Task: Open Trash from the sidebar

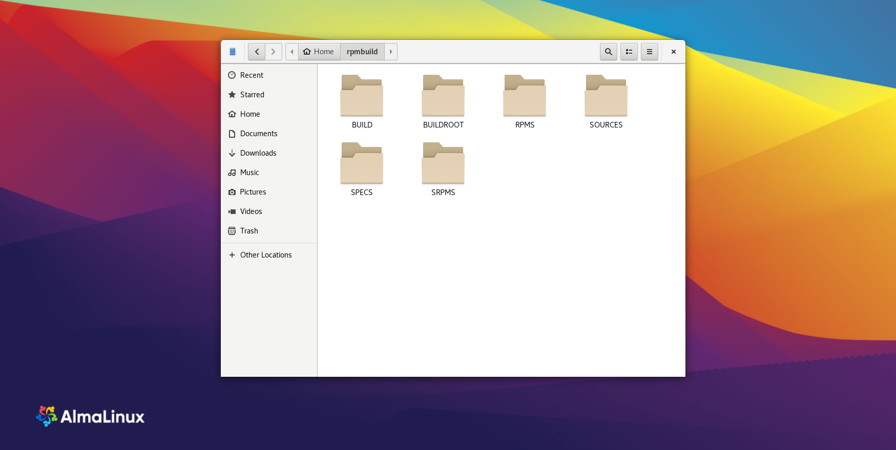Action: pos(249,231)
